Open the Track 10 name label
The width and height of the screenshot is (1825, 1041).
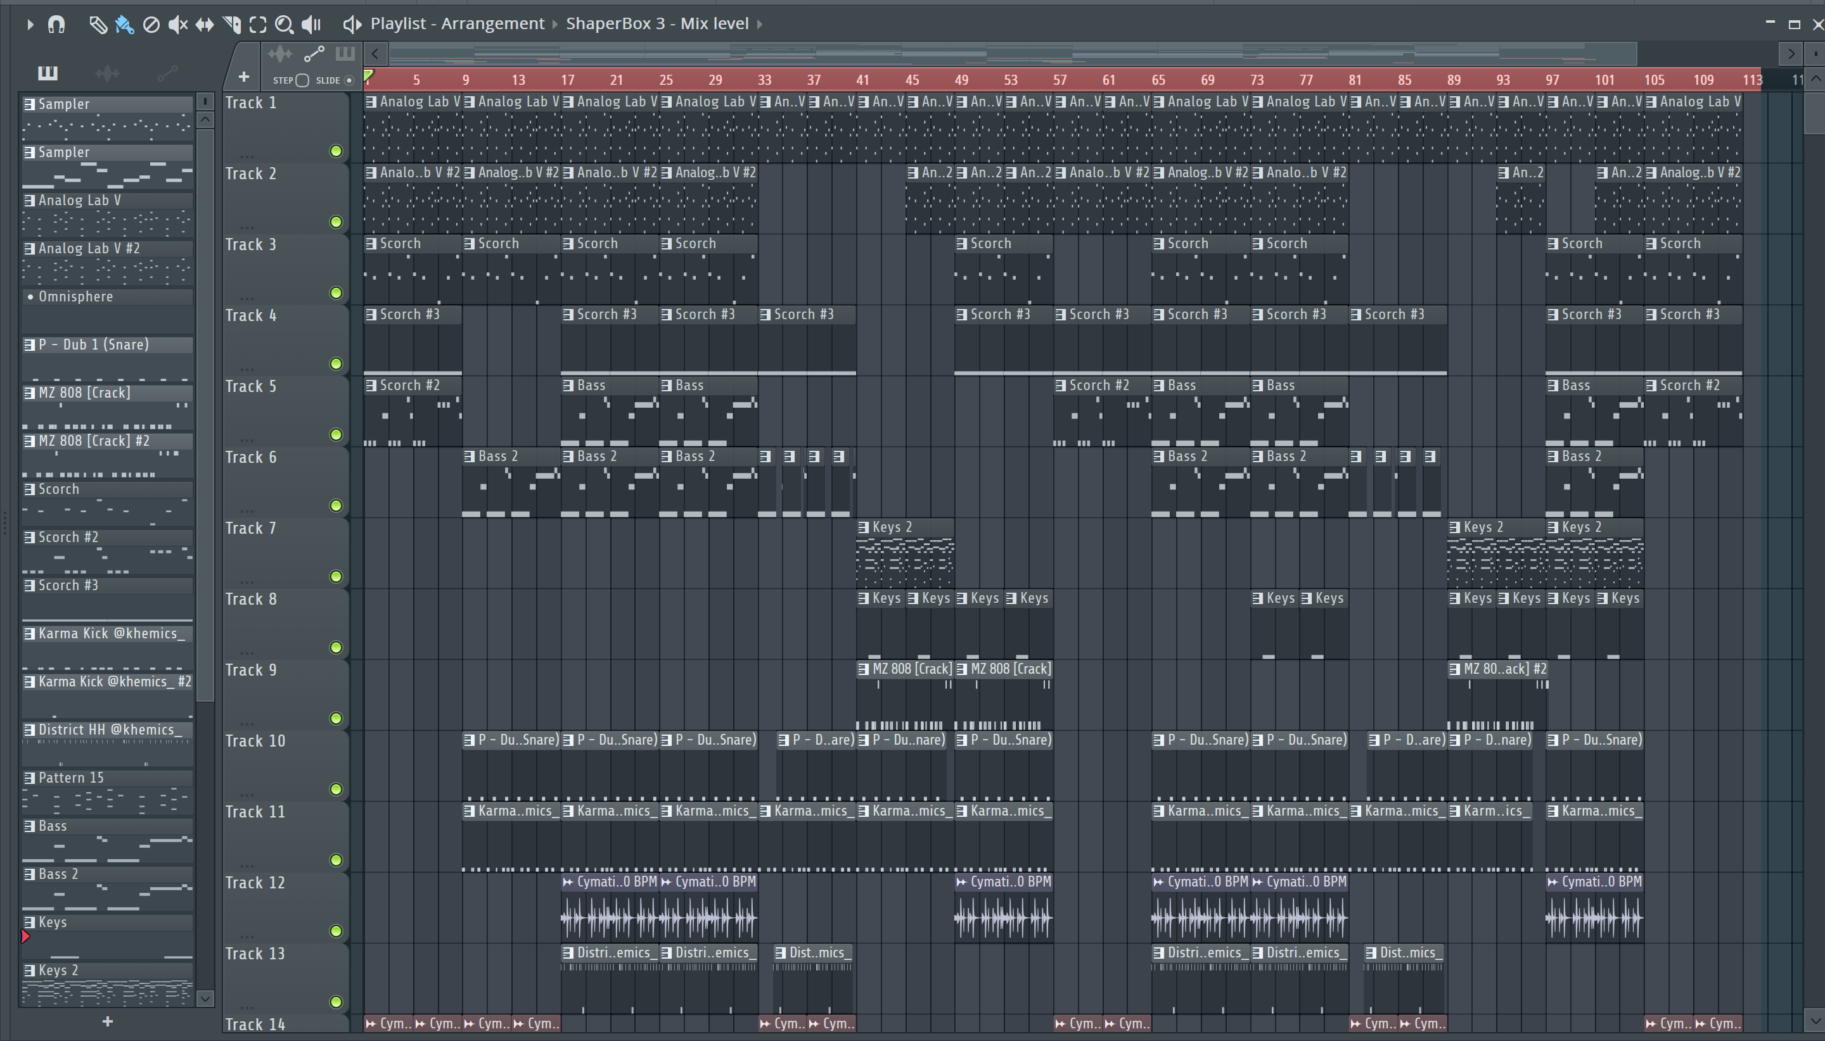(x=255, y=741)
